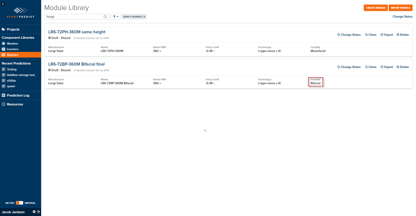Click the logout icon beside Jacob Jackson
Viewport: 416px width, 216px height.
pyautogui.click(x=39, y=212)
